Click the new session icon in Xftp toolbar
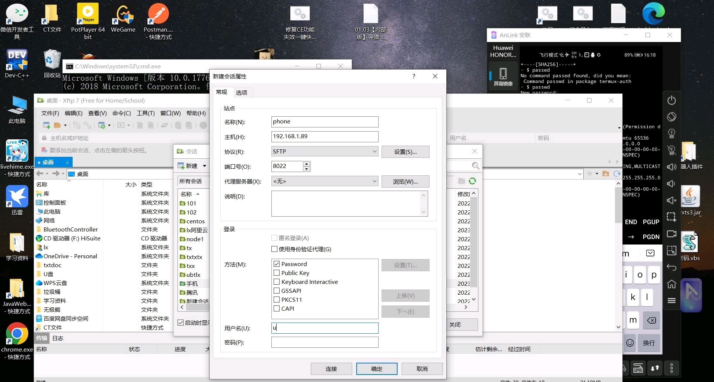This screenshot has width=714, height=382. (47, 125)
